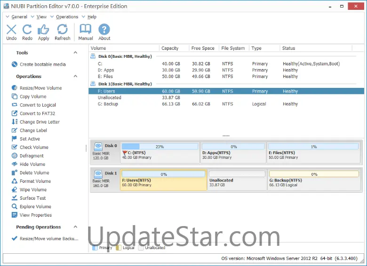Viewport: 367px width, 266px height.
Task: Select E: Files(NTFS) partition block
Action: click(x=313, y=152)
